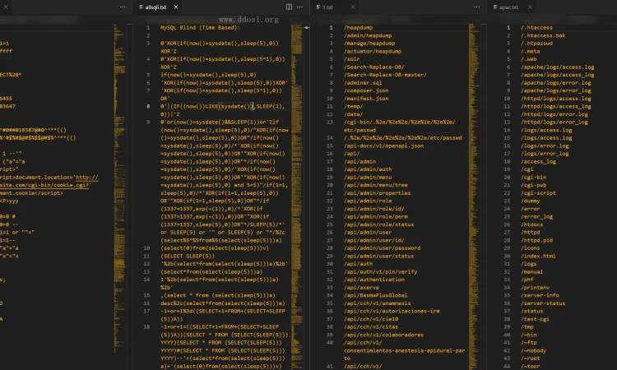This screenshot has width=617, height=370.
Task: Click '/api/admin/role/perm' in 1.txt
Action: (375, 216)
